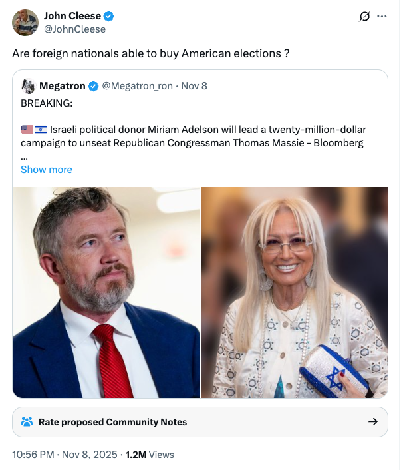
Task: Click the arrow on Community Notes bar
Action: point(373,421)
